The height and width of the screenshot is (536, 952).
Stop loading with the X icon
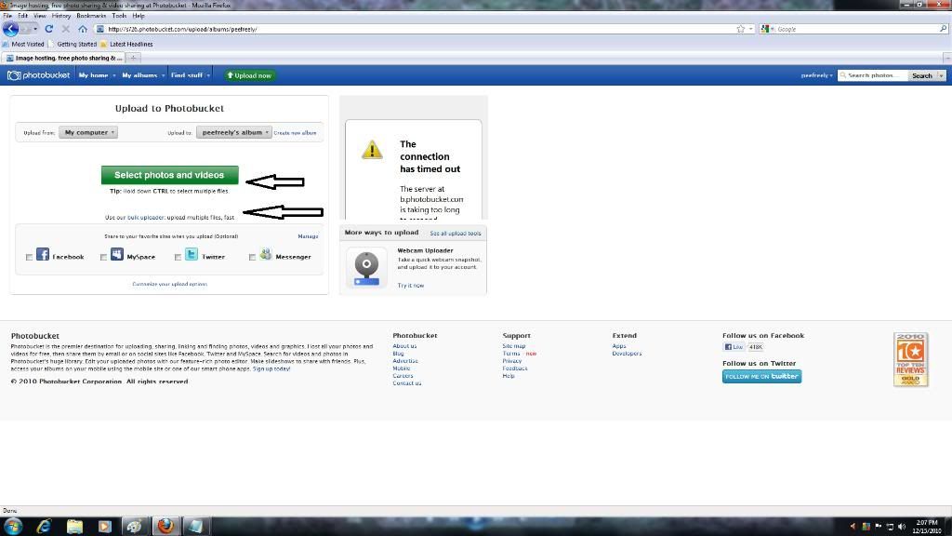click(66, 29)
